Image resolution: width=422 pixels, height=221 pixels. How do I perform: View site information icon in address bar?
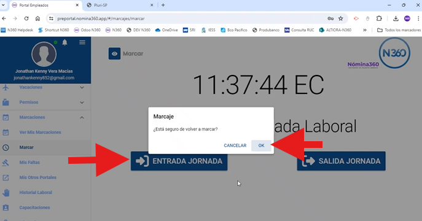coord(51,18)
